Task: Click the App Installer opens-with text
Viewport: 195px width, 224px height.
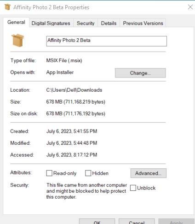Action: click(60, 72)
